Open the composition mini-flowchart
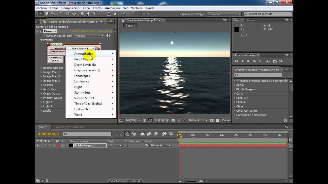 coord(118,134)
